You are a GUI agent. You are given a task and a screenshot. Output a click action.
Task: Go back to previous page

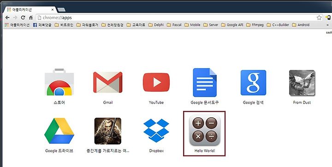tap(7, 17)
